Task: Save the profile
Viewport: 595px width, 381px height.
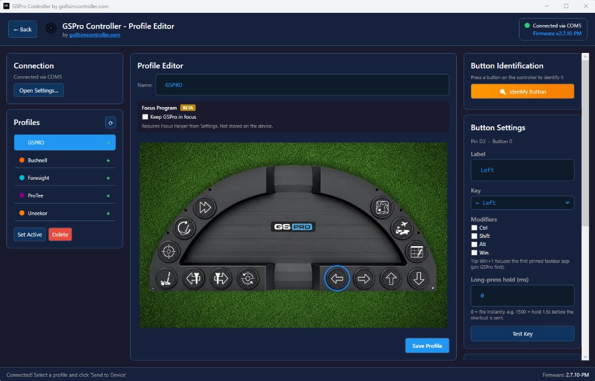Action: pos(427,346)
